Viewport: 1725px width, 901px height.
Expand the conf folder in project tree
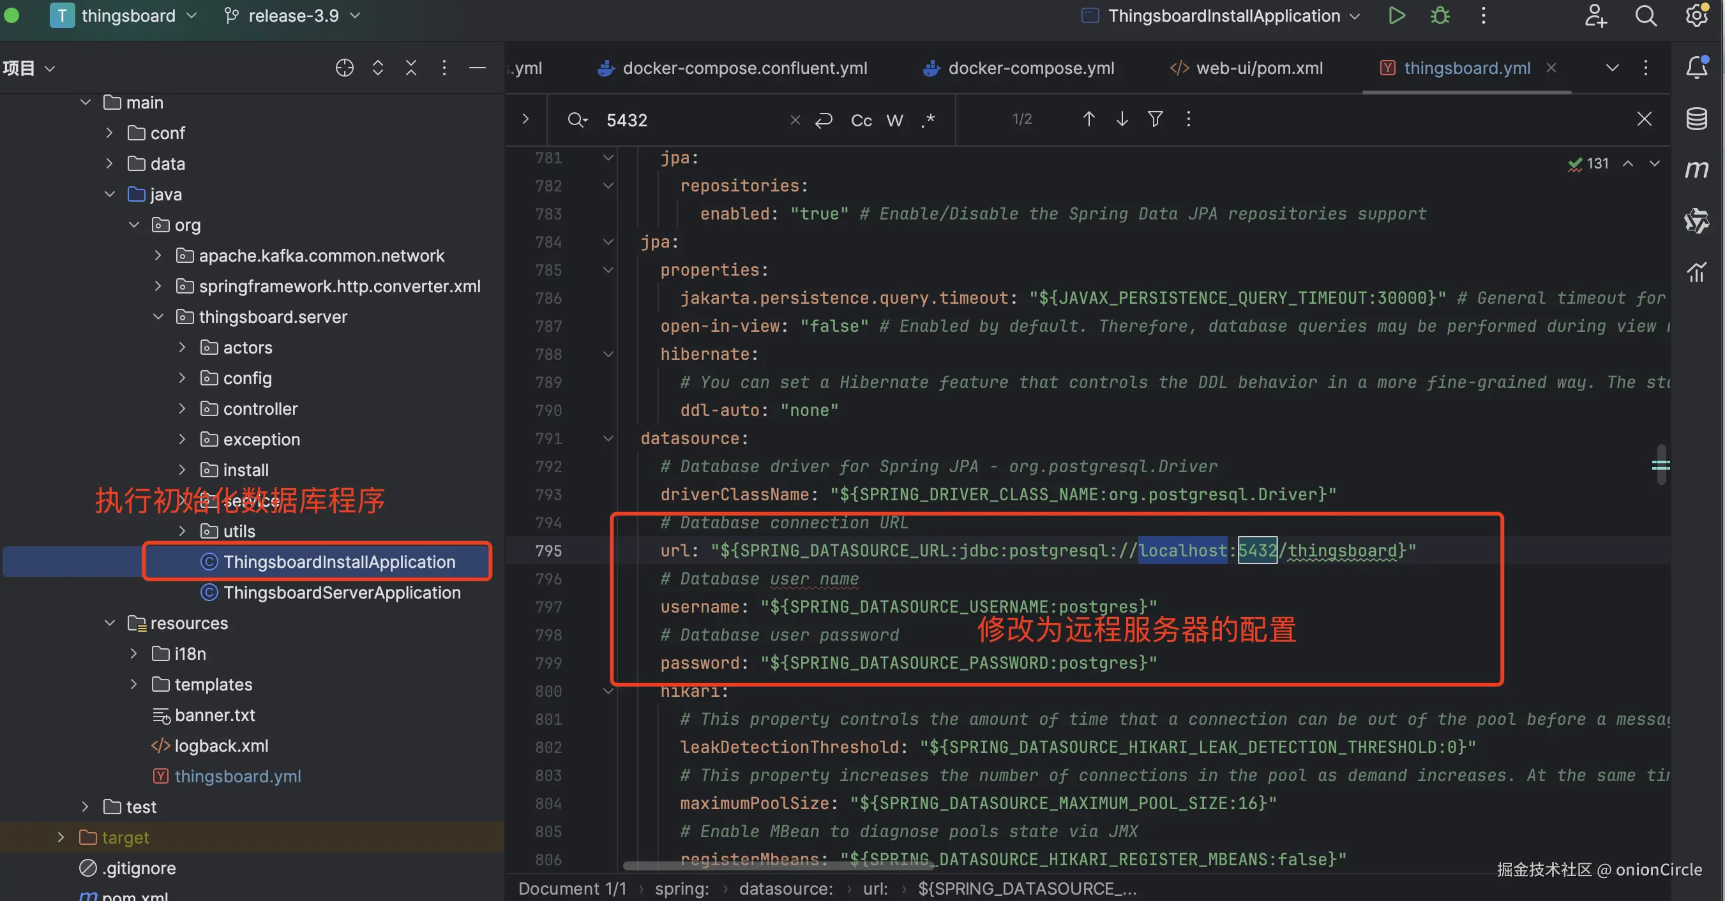[109, 133]
